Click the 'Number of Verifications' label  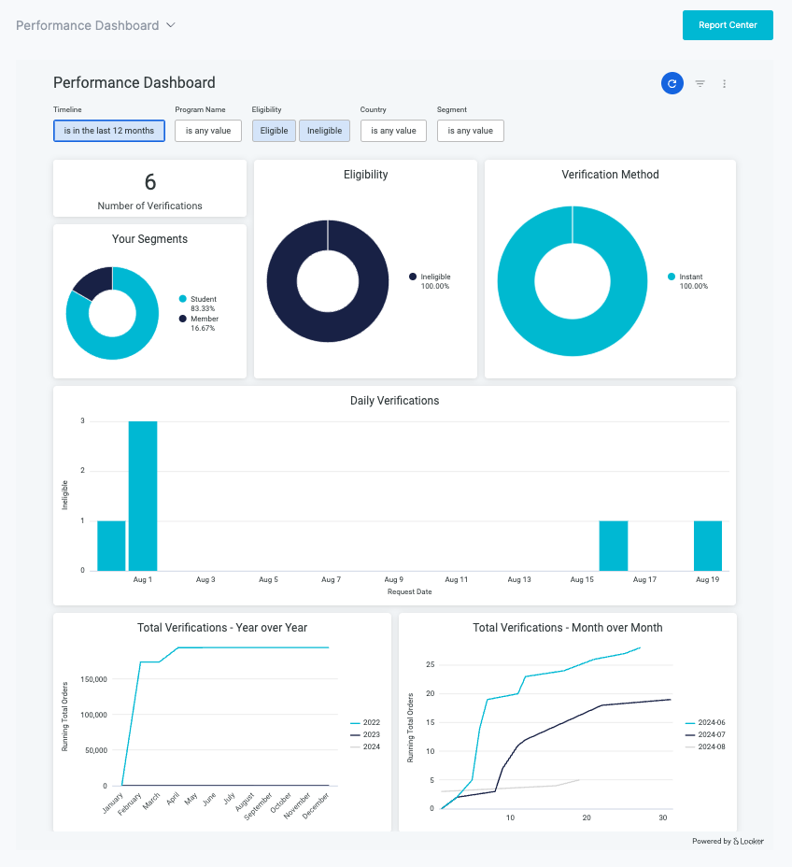149,206
